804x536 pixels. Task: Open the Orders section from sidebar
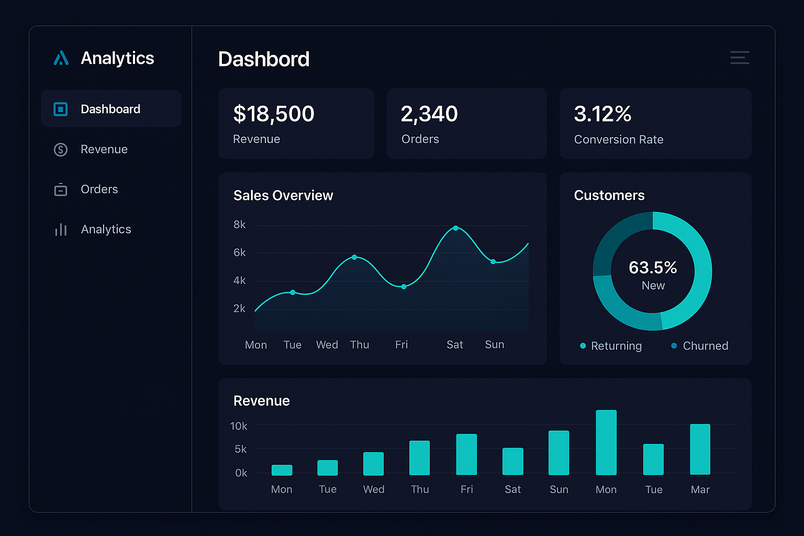point(99,189)
